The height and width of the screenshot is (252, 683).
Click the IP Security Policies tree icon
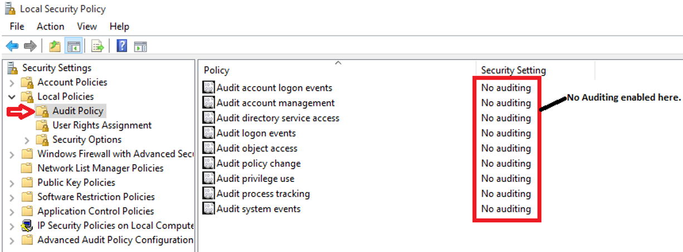[27, 225]
